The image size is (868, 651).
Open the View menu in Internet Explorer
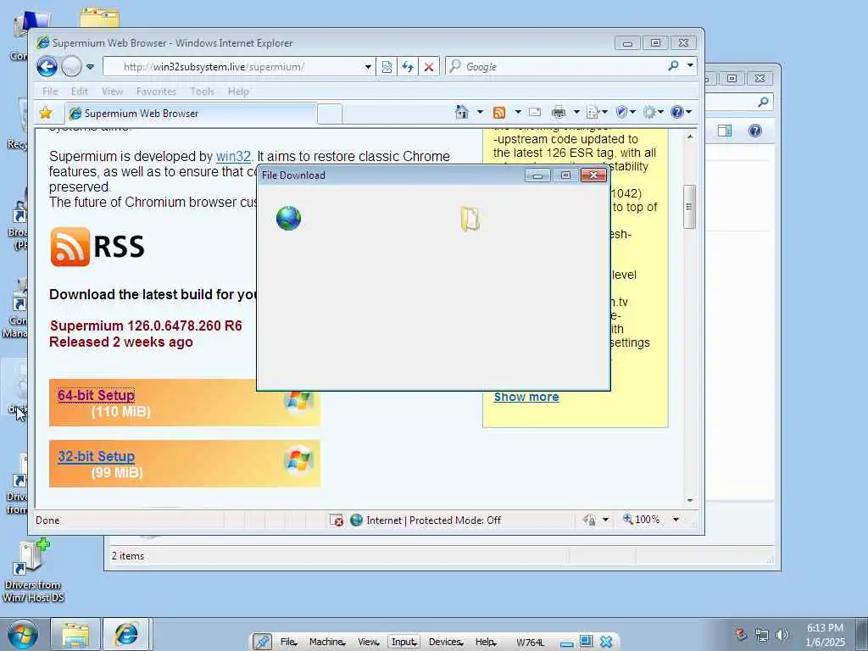tap(112, 92)
